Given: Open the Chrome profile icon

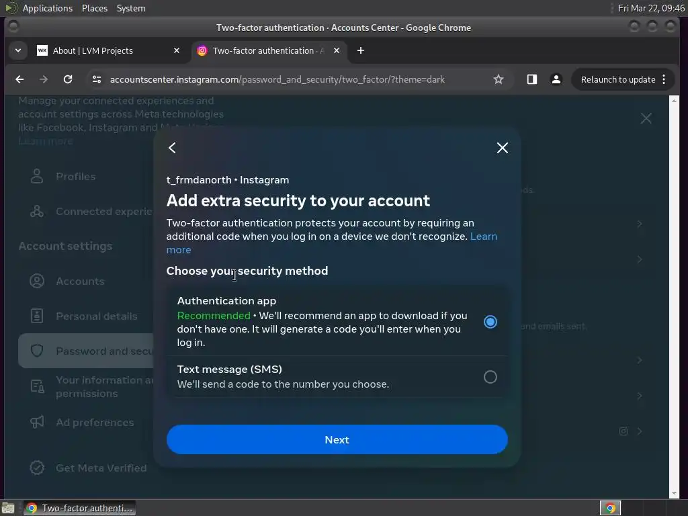Looking at the screenshot, I should (556, 79).
